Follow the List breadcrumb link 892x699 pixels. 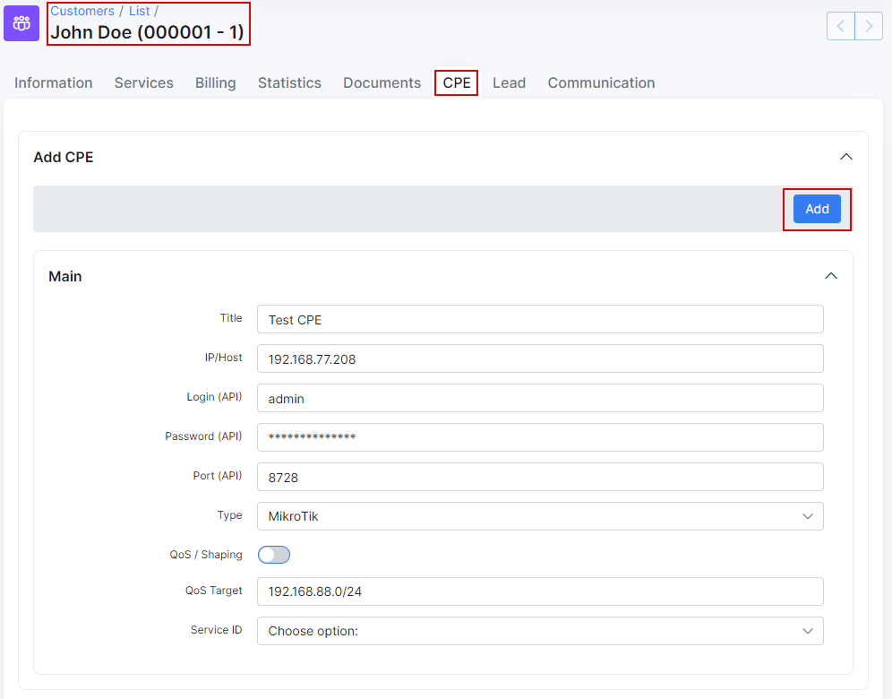click(x=140, y=11)
